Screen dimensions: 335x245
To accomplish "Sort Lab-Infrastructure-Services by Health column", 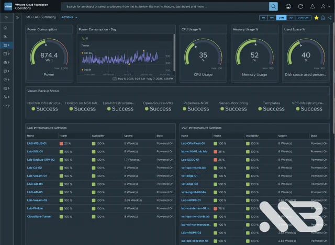I will pos(63,136).
